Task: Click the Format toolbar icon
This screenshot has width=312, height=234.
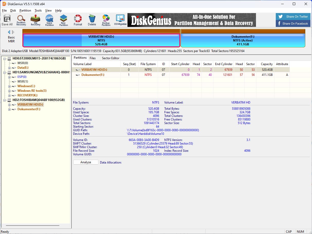Action: pos(78,20)
